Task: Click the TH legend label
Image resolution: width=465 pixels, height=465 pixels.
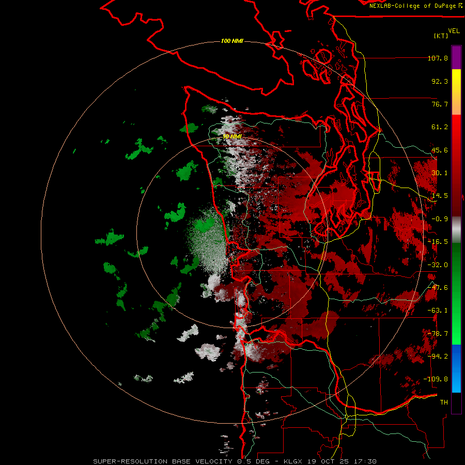Action: [444, 402]
